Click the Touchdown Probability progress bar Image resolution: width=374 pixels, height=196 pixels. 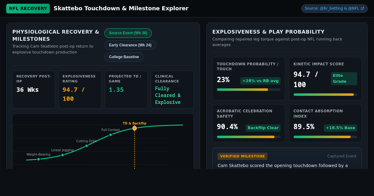(249, 90)
